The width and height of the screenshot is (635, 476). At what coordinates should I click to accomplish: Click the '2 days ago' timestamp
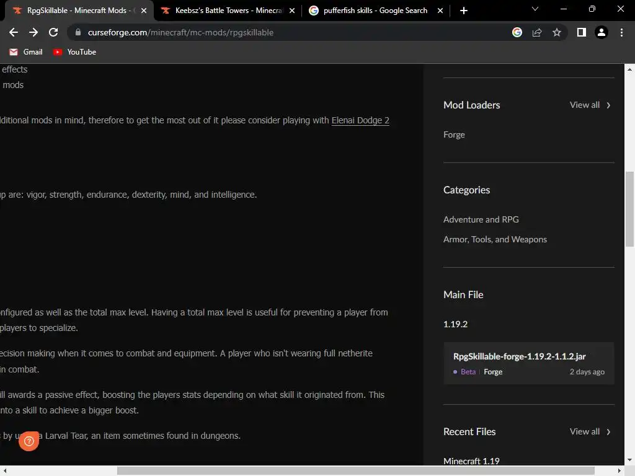[x=587, y=372]
